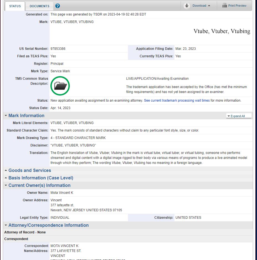Expand Basis Information (Case Level) section
The height and width of the screenshot is (260, 257).
tap(41, 178)
